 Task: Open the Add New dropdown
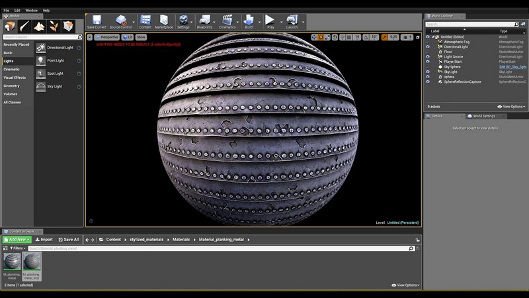coord(17,239)
